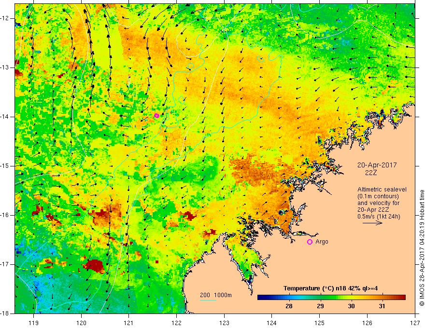Click the longitude label '122'

click(176, 323)
